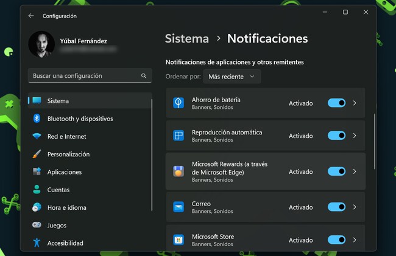
Task: Click the search magnifier icon
Action: 144,76
